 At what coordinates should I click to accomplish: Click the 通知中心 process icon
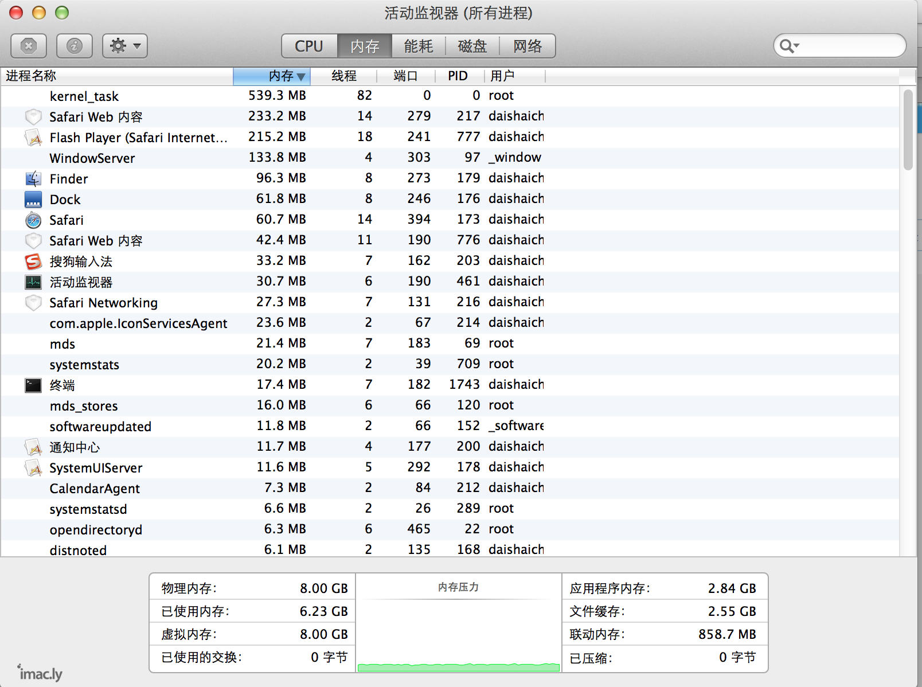(33, 447)
